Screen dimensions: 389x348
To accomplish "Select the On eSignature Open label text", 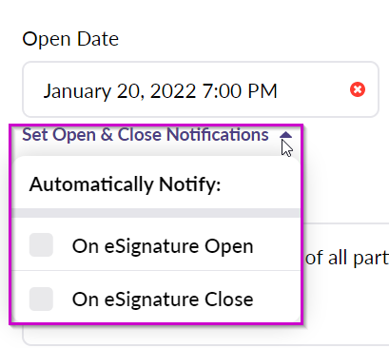I will click(163, 246).
